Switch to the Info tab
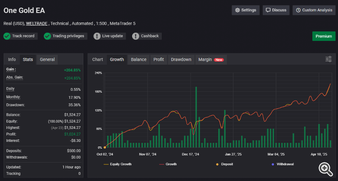 pyautogui.click(x=12, y=59)
